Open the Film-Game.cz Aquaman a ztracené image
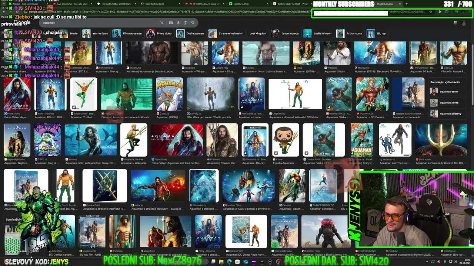The width and height of the screenshot is (474, 266). click(252, 94)
